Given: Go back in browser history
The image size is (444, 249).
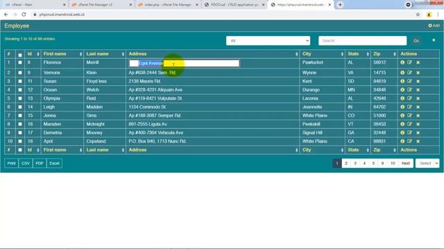Looking at the screenshot, I should [x=6, y=15].
